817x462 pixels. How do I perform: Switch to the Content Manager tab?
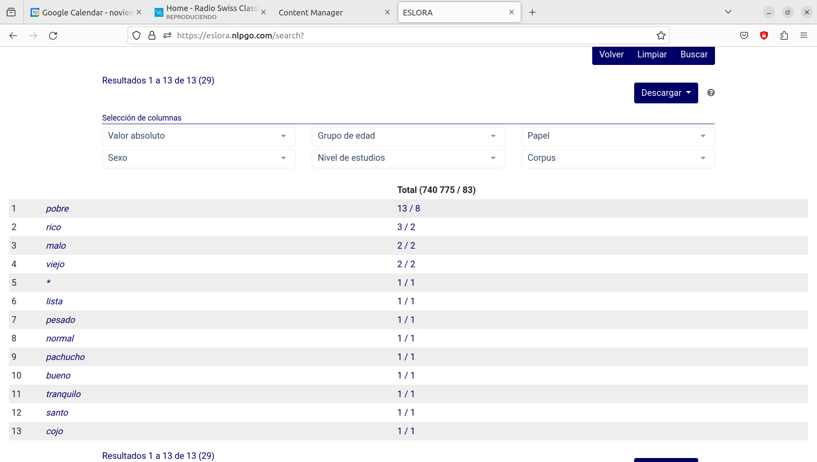[327, 12]
